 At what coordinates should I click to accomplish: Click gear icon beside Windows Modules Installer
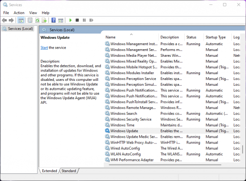click(x=107, y=72)
